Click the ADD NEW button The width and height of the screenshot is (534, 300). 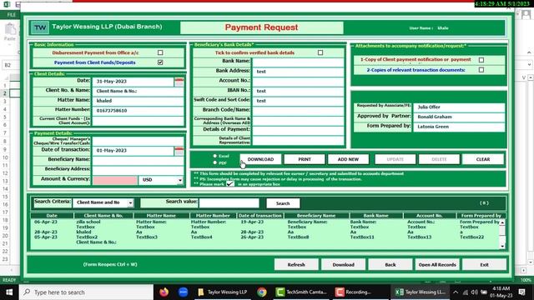[348, 159]
